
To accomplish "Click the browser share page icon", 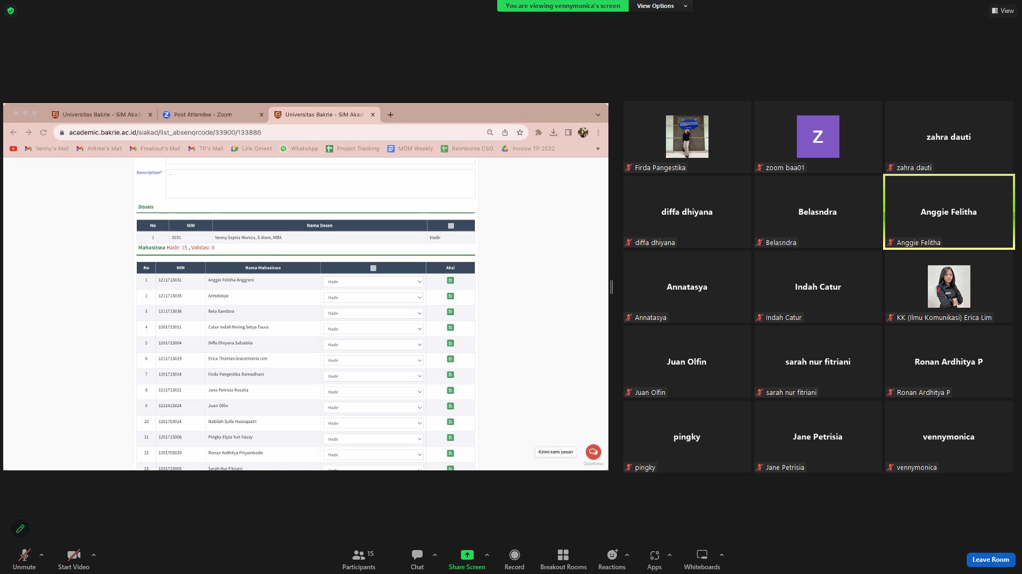I will 505,132.
